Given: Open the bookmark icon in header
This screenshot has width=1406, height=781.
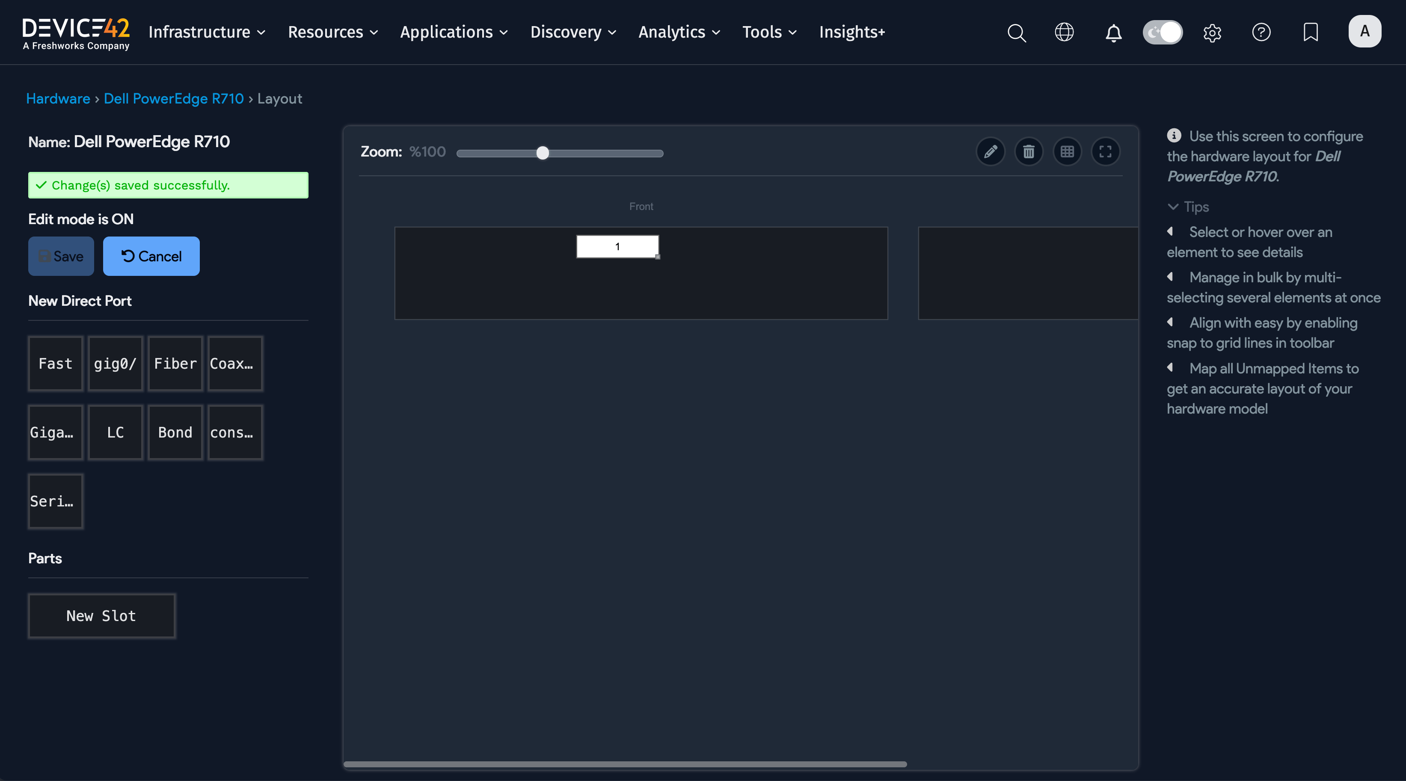Looking at the screenshot, I should pos(1311,33).
